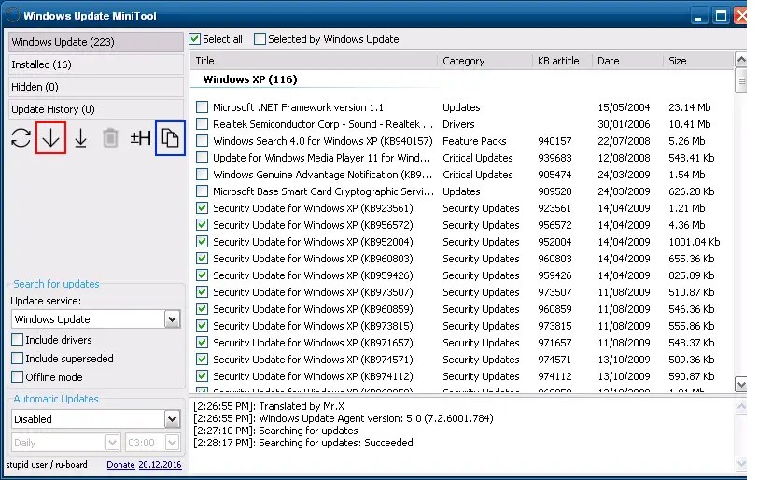758x480 pixels.
Task: Switch to the Hidden (0) tab
Action: click(x=96, y=87)
